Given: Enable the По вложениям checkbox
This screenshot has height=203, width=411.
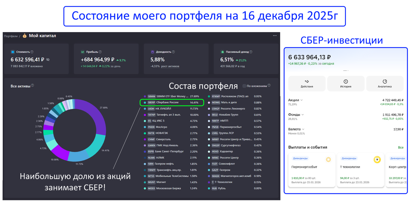Looking at the screenshot, I should point(244,86).
